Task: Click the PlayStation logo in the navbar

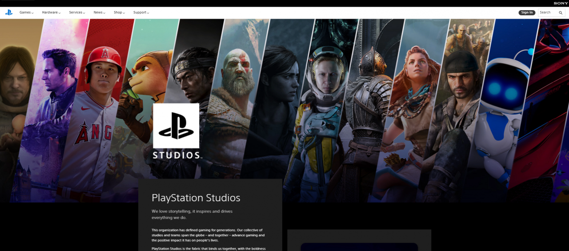Action: click(9, 12)
